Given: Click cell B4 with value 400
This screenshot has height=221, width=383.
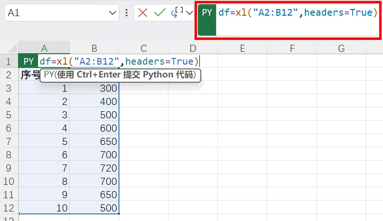Looking at the screenshot, I should pos(94,101).
